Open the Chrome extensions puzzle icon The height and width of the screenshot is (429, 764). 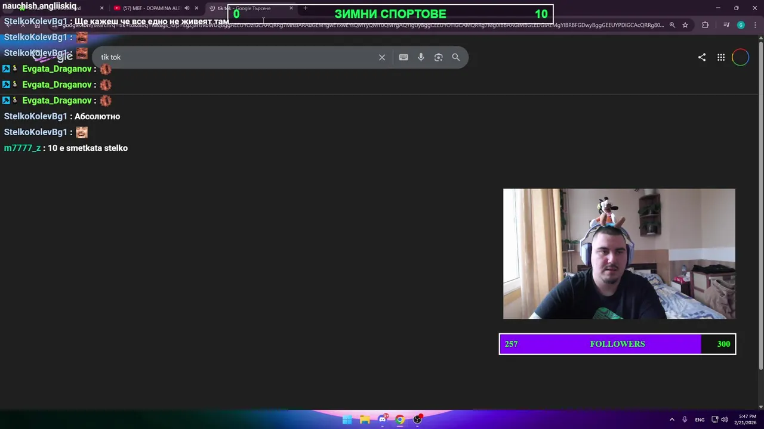(x=706, y=25)
